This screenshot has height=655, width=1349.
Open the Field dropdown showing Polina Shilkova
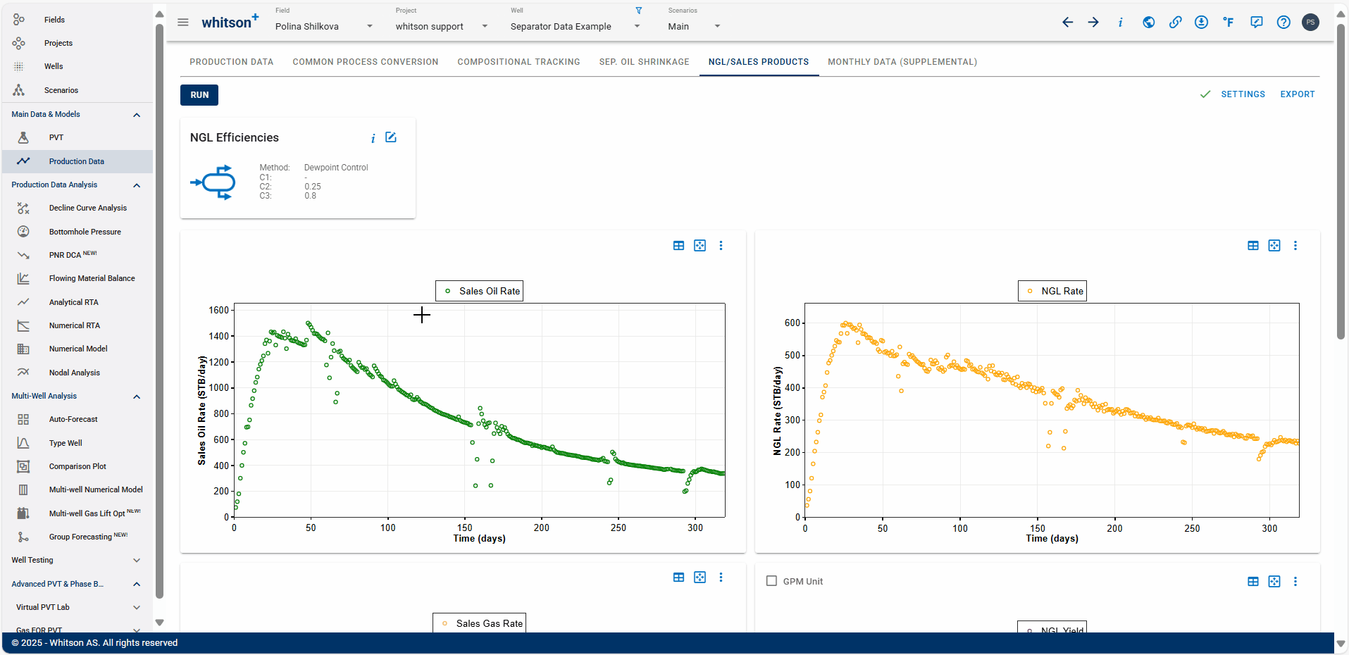(x=324, y=26)
